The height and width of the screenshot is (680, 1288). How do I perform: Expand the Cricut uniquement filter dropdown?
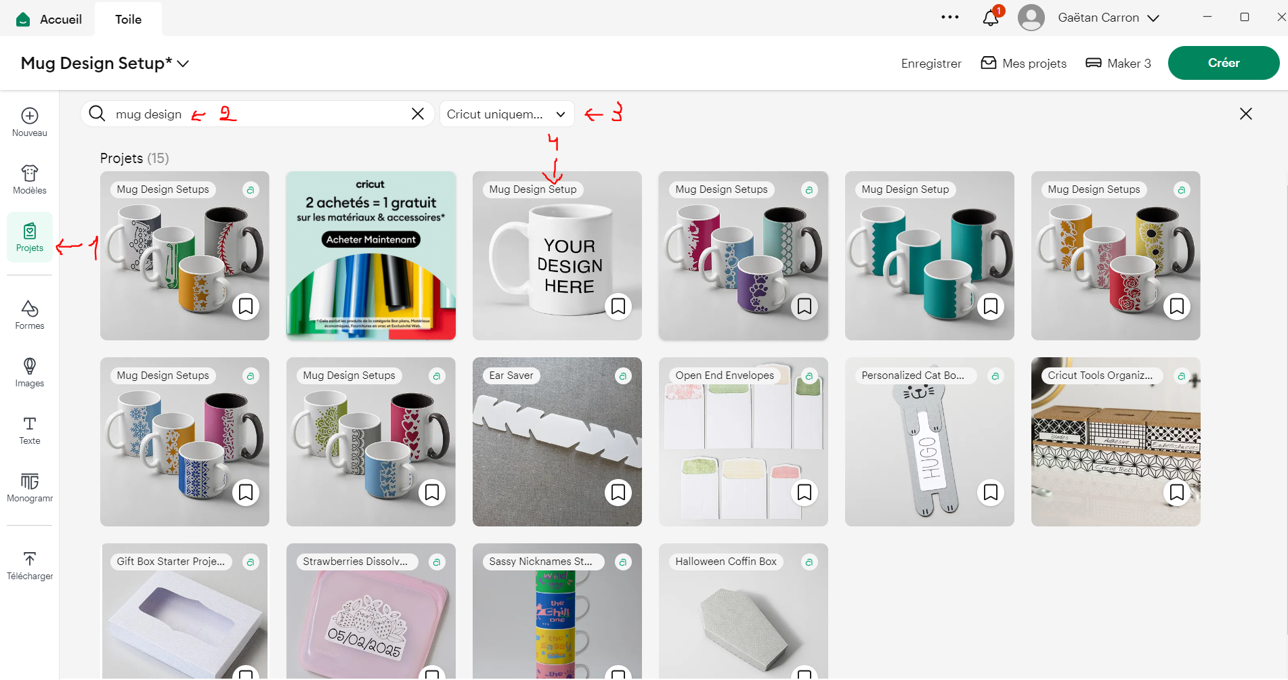(x=507, y=114)
